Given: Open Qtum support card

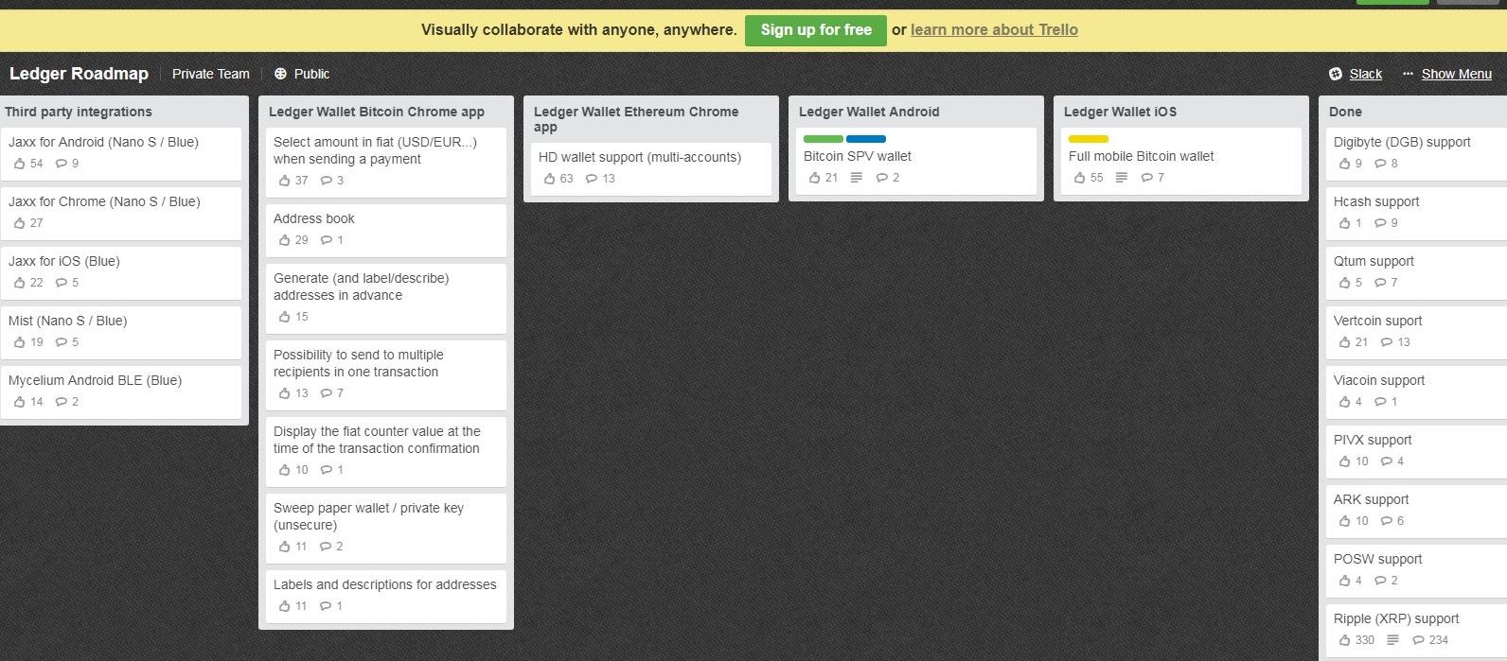Looking at the screenshot, I should pos(1416,272).
